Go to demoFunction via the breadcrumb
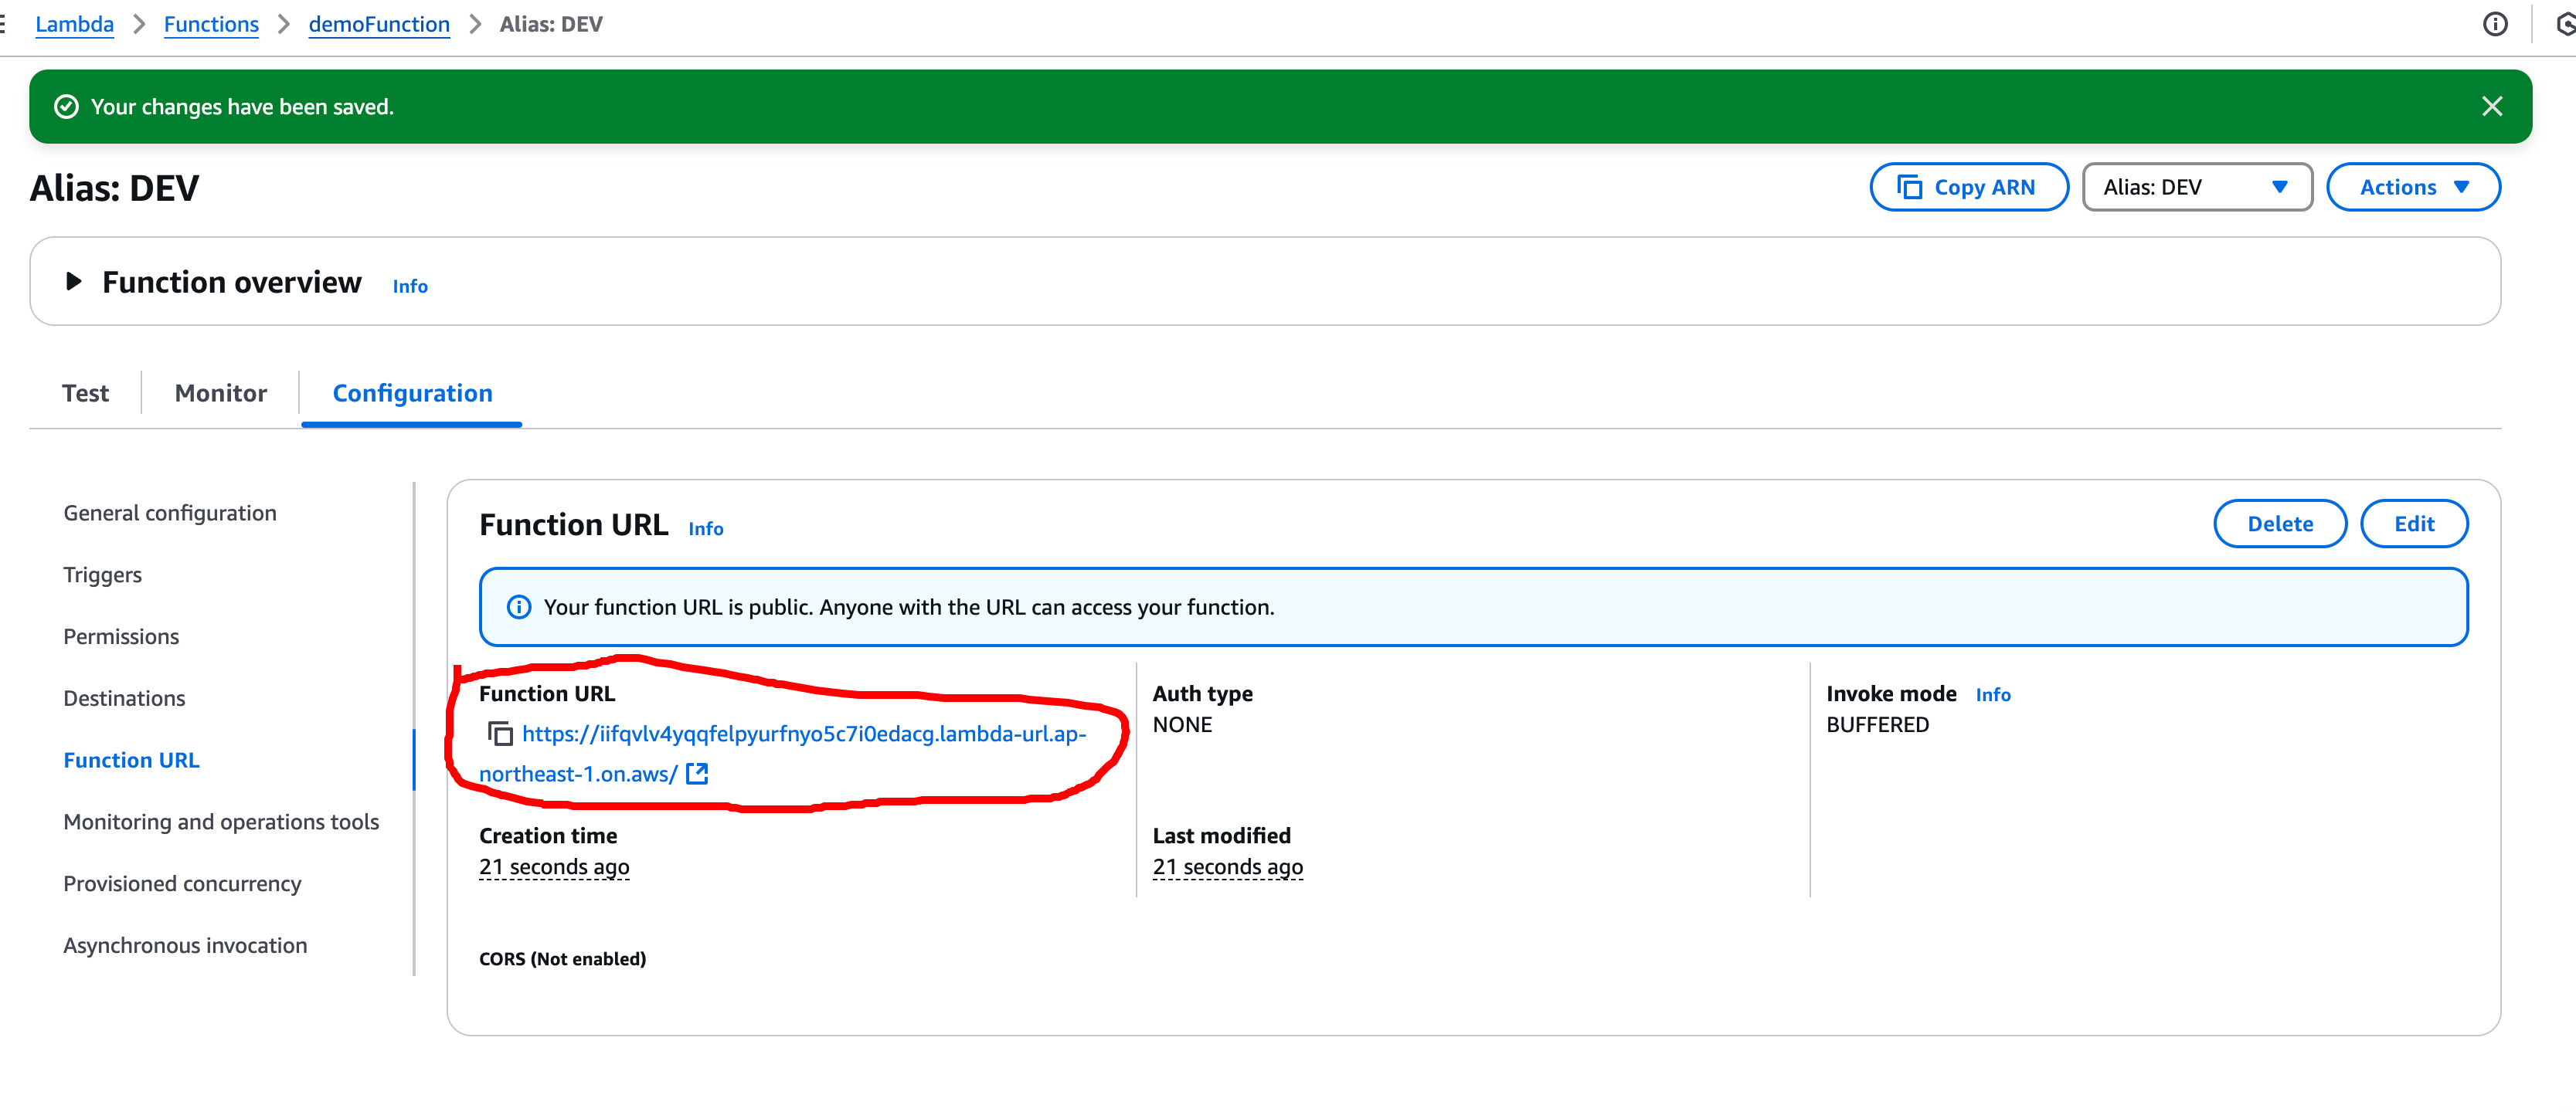 pos(379,24)
